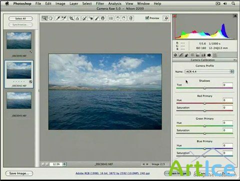Click the settings badge on _DSC0042.NEF thumbnail
Screen dimensions: 240x181
[x=30, y=81]
